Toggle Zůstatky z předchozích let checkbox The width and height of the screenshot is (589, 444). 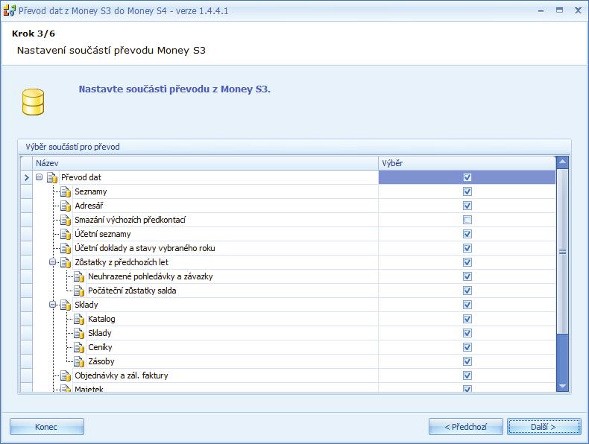click(x=467, y=262)
